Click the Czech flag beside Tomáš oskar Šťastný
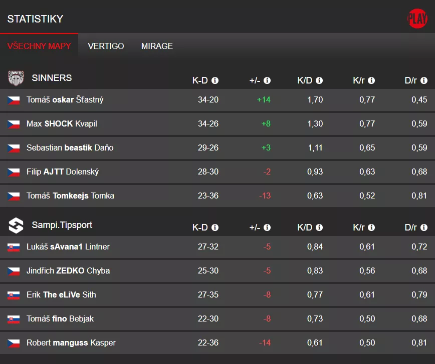This screenshot has width=435, height=364. (x=14, y=99)
